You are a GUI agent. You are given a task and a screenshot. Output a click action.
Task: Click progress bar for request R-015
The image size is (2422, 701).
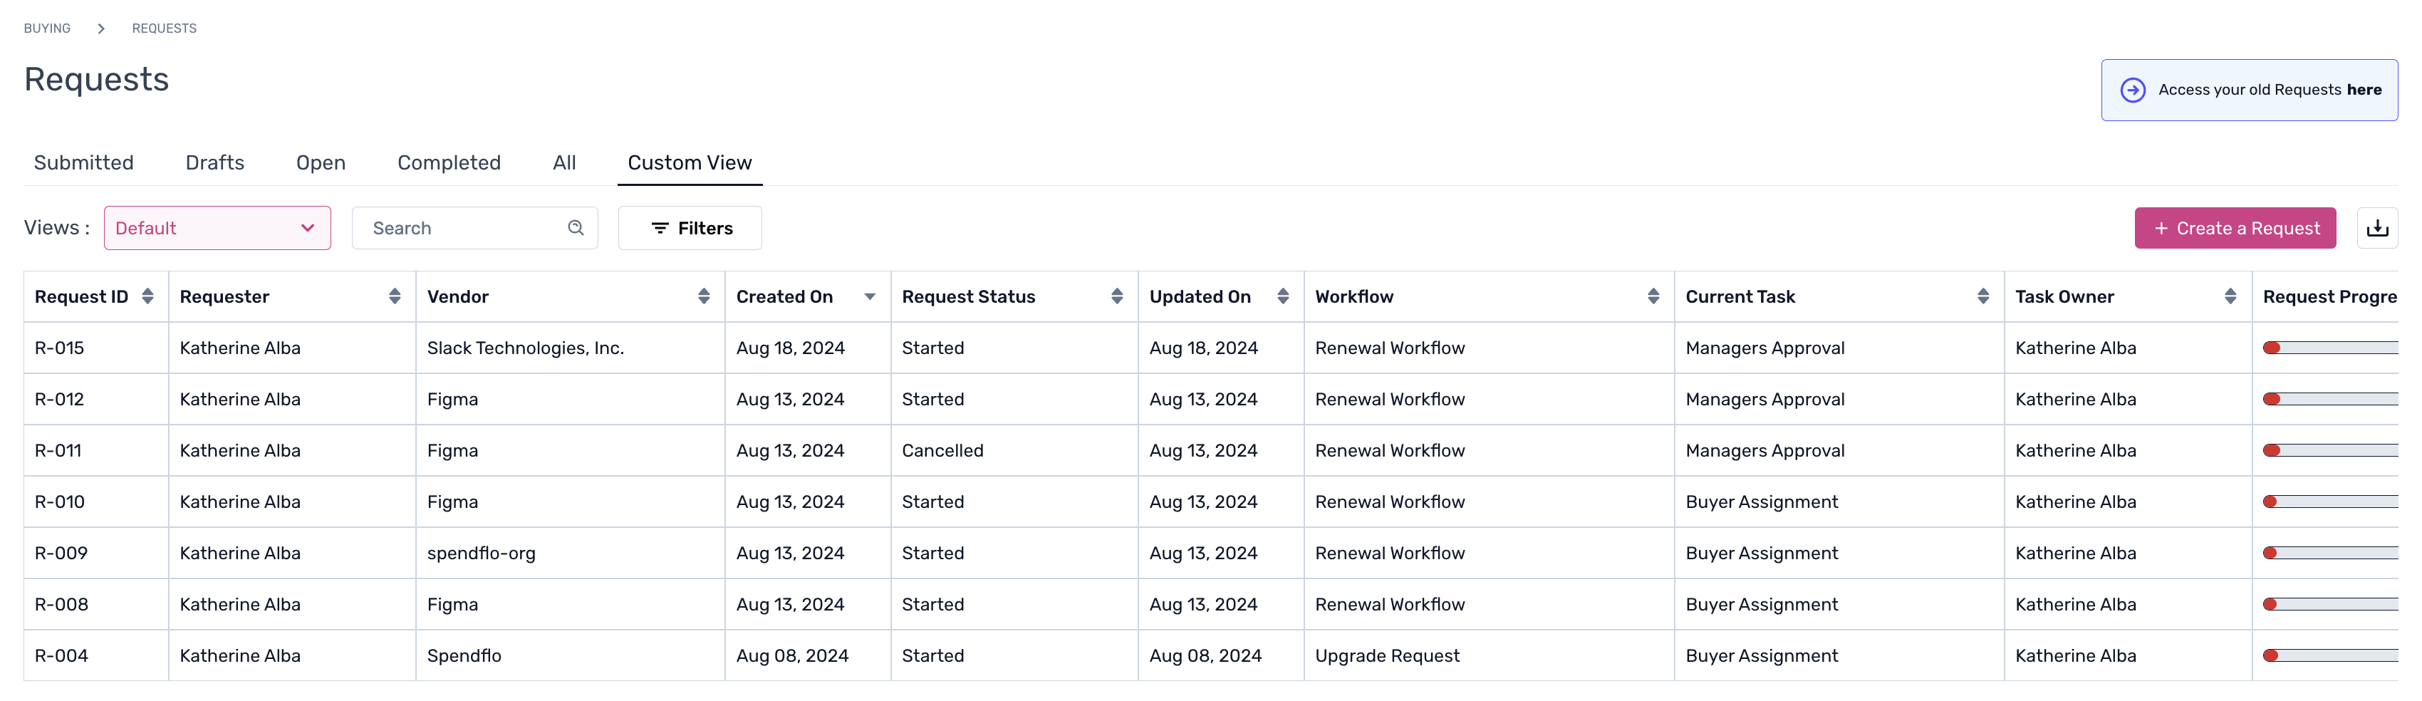[2330, 348]
